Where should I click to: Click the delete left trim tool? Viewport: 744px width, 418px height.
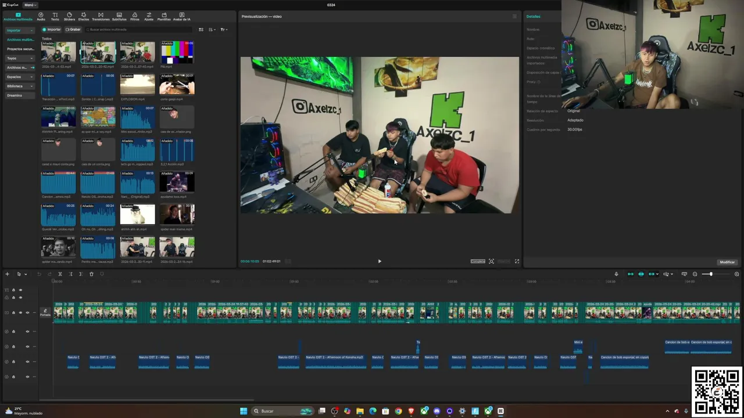[x=70, y=274]
